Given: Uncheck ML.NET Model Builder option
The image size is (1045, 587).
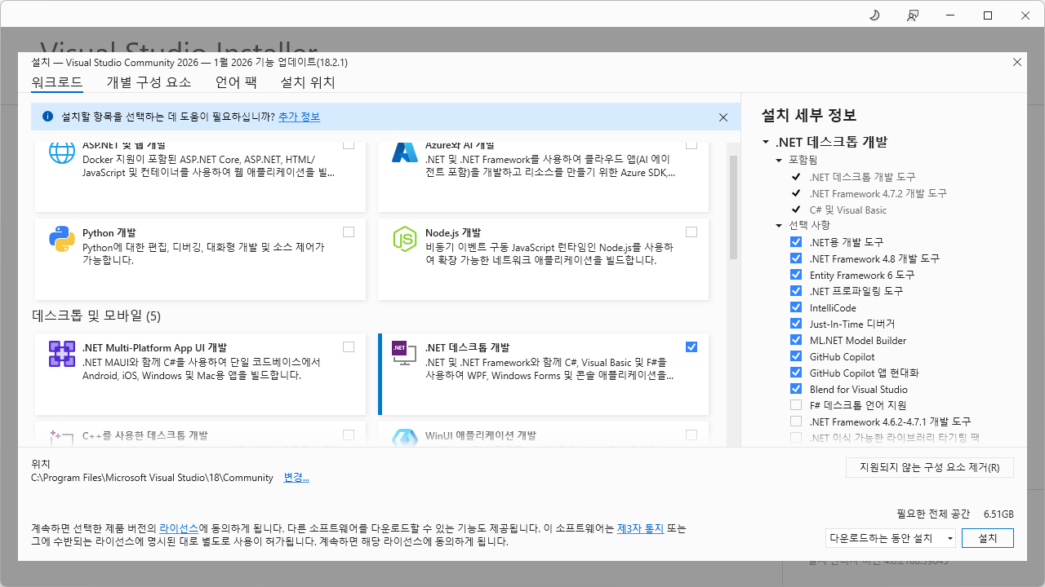Looking at the screenshot, I should [x=796, y=340].
